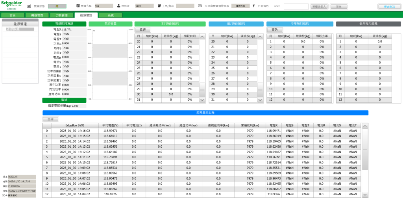Click the user password input field
403x200 pixels.
coord(296,7)
